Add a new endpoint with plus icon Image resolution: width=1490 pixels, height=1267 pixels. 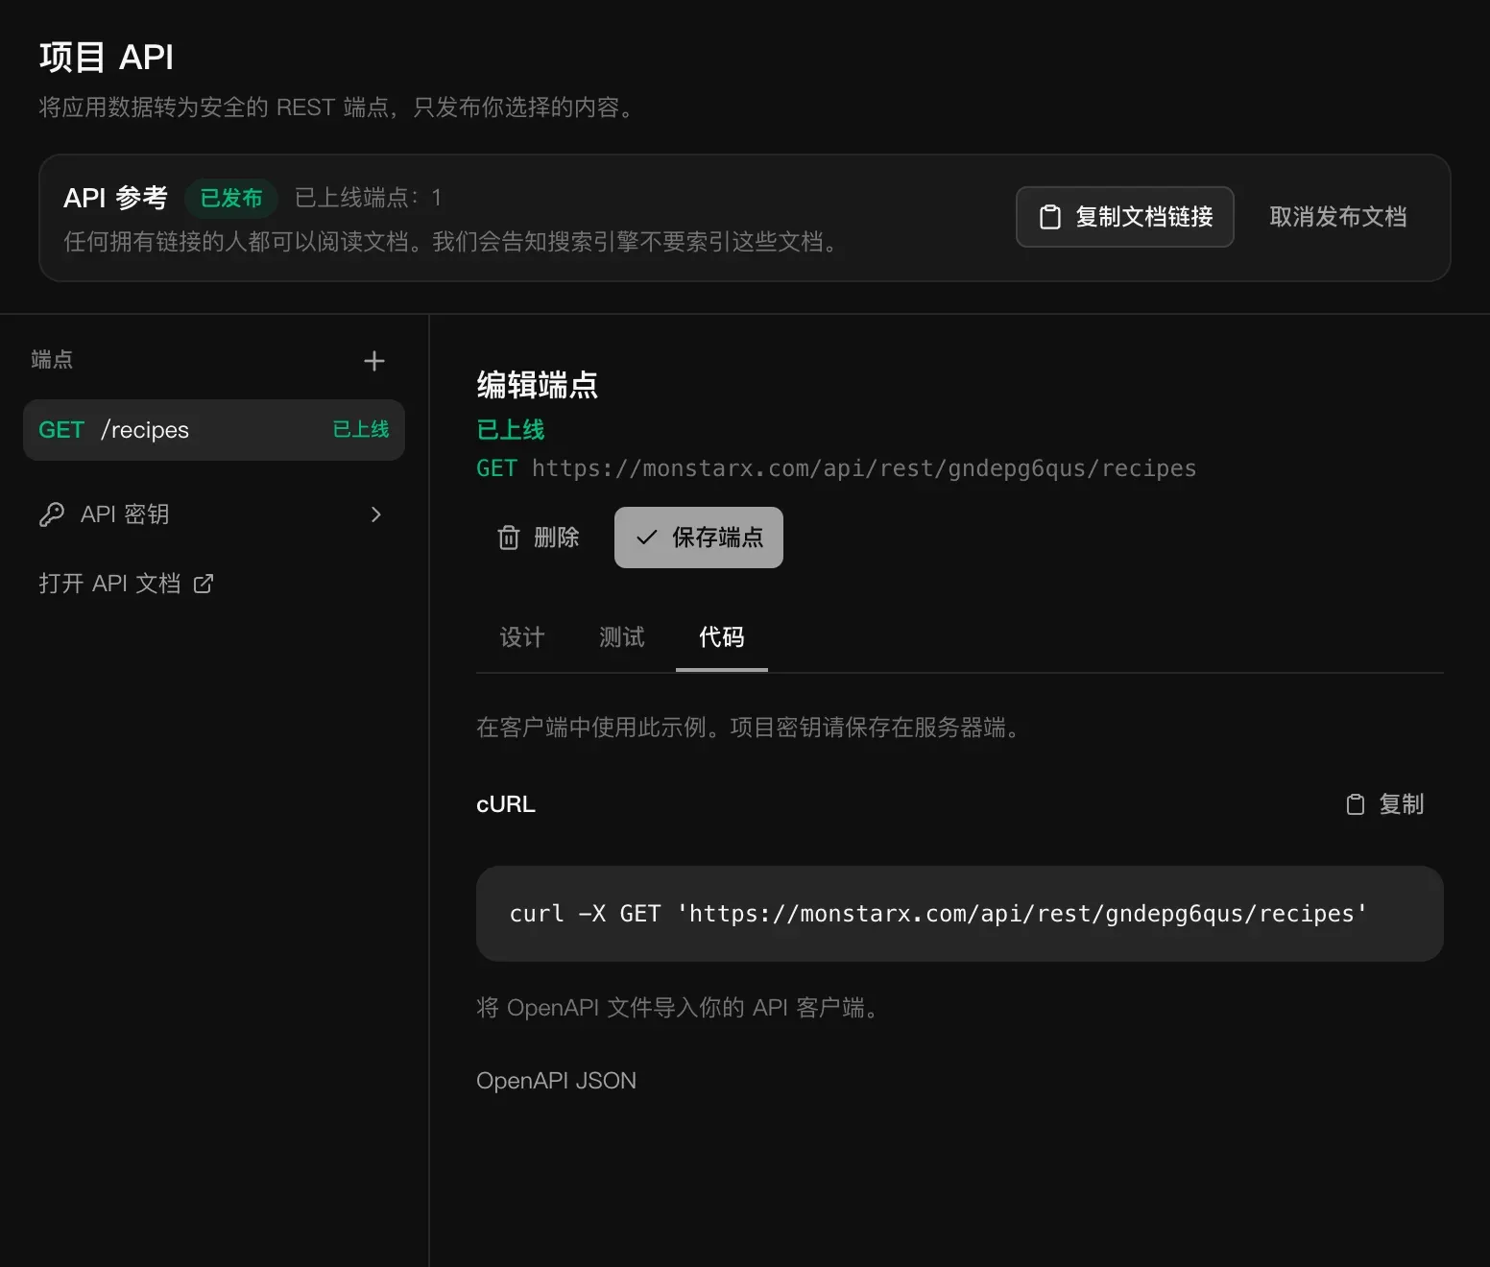pos(374,361)
